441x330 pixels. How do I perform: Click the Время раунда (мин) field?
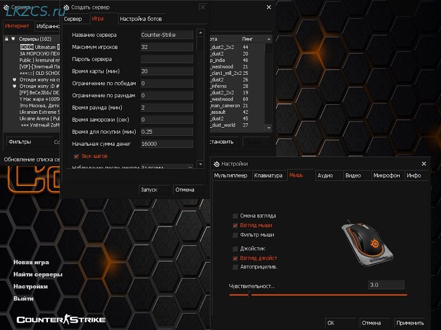click(x=167, y=107)
